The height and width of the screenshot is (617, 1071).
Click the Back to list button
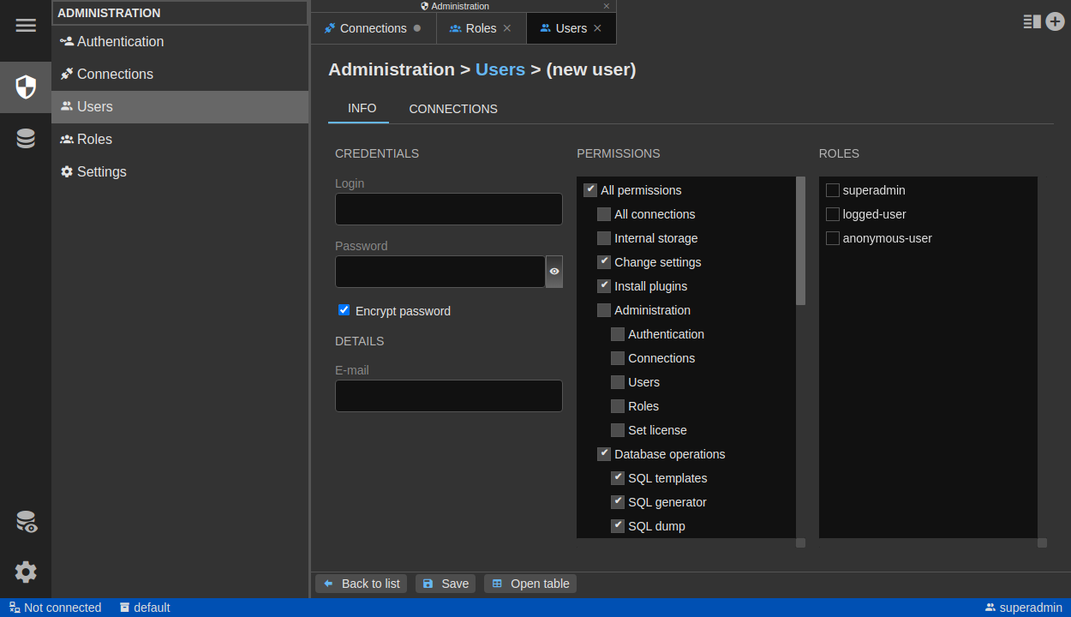point(362,584)
